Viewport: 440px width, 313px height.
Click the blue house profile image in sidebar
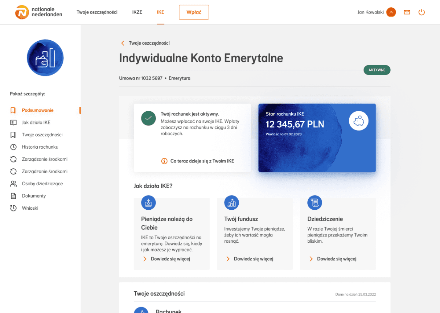[45, 58]
